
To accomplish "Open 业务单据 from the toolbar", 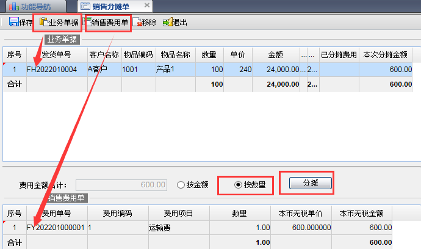I will pos(59,23).
